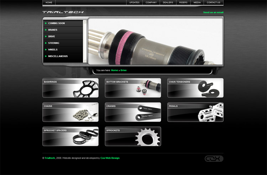Select Dealers in top navigation
267x175 pixels.
[x=168, y=2]
